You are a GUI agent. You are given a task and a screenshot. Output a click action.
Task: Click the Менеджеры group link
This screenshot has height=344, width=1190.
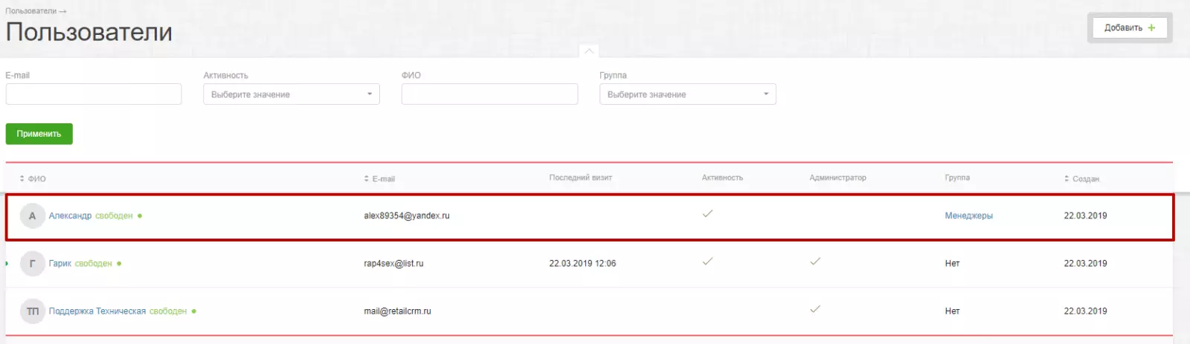tap(968, 215)
